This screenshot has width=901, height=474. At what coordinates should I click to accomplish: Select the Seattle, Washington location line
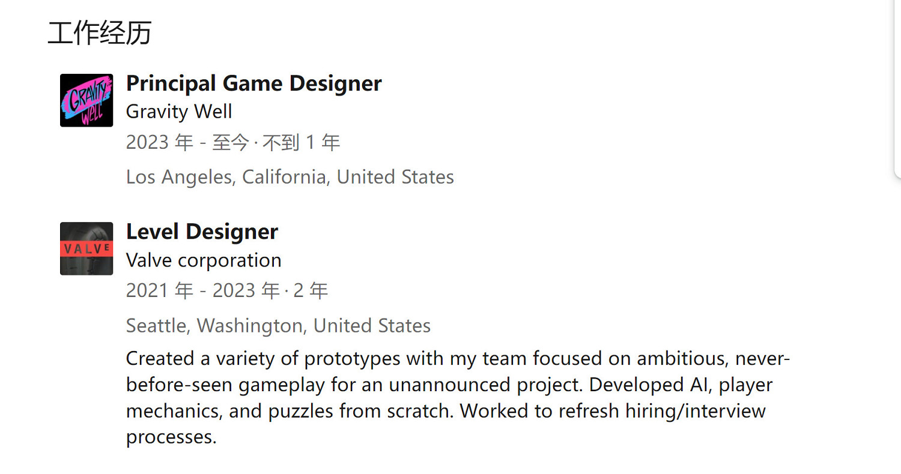pyautogui.click(x=278, y=326)
